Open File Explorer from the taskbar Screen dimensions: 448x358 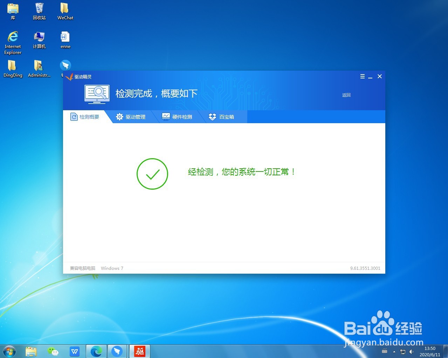pos(31,351)
